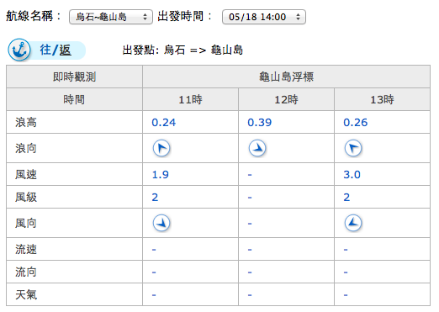Click the 12時 wave direction arrow icon
The height and width of the screenshot is (312, 439).
[x=257, y=148]
